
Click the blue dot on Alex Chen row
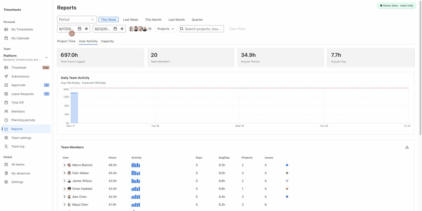click(287, 197)
